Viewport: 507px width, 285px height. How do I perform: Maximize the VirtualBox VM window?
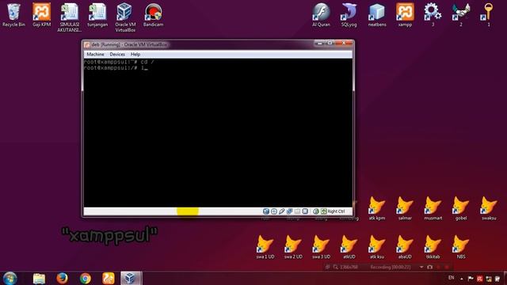tap(330, 44)
